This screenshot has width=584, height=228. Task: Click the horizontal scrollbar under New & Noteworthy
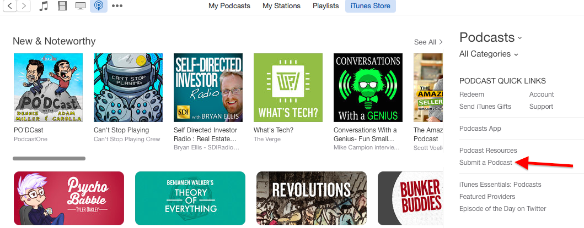point(49,159)
